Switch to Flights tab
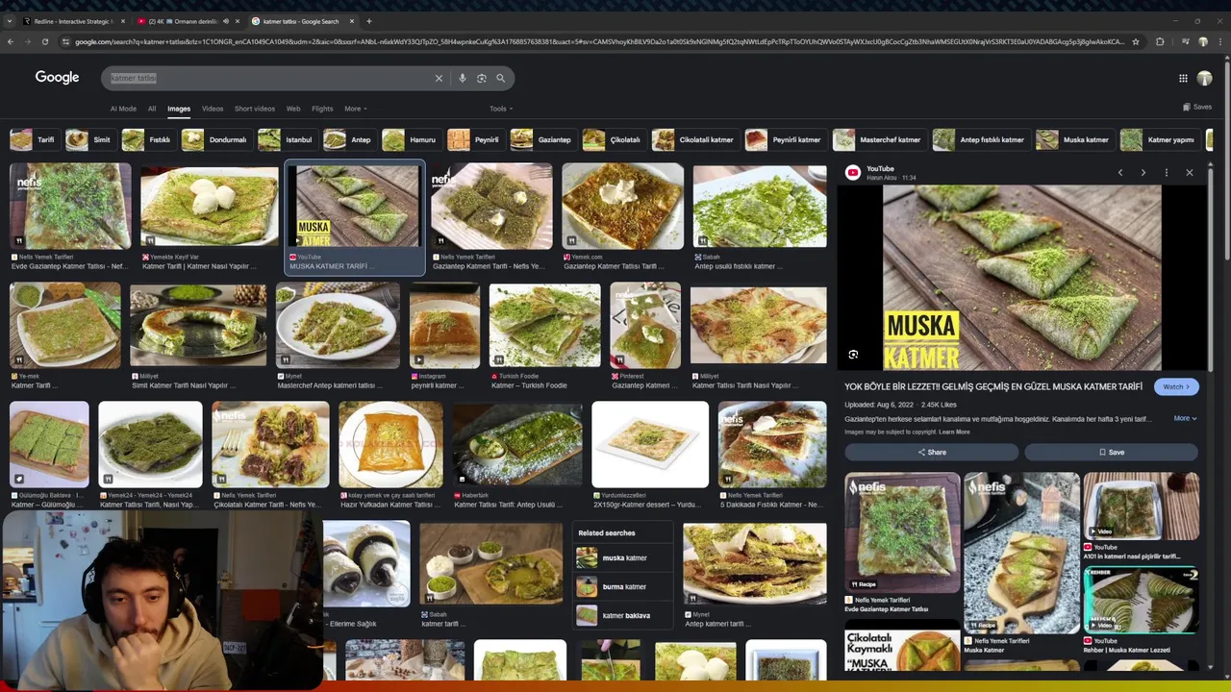This screenshot has width=1231, height=692. click(x=322, y=109)
